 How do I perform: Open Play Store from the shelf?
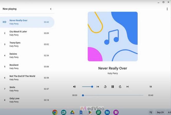90,112
